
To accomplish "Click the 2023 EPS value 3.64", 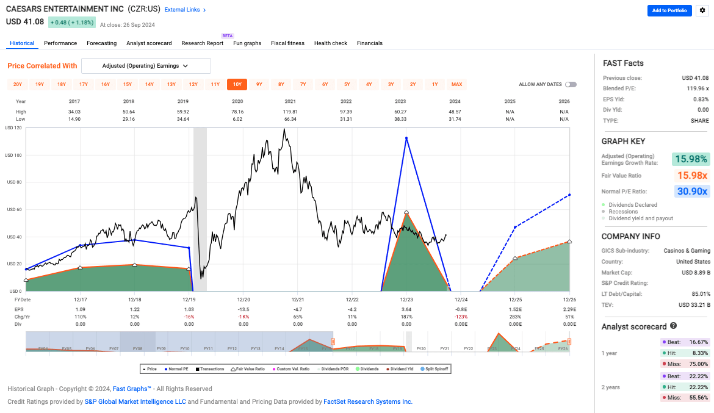I will click(406, 309).
